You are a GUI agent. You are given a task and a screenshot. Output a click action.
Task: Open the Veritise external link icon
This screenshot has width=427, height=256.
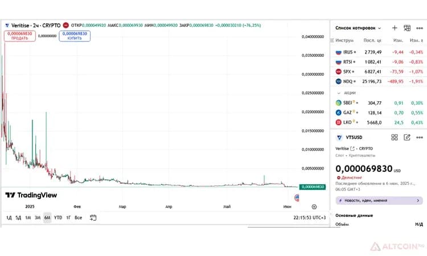click(x=352, y=148)
